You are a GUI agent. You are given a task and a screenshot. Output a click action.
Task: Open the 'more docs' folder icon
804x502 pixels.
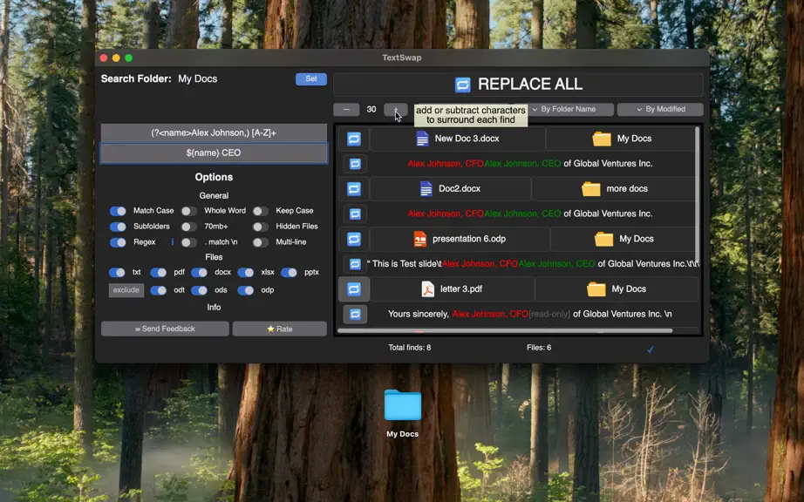pyautogui.click(x=590, y=189)
